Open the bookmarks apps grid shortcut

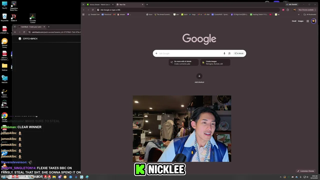(x=83, y=14)
